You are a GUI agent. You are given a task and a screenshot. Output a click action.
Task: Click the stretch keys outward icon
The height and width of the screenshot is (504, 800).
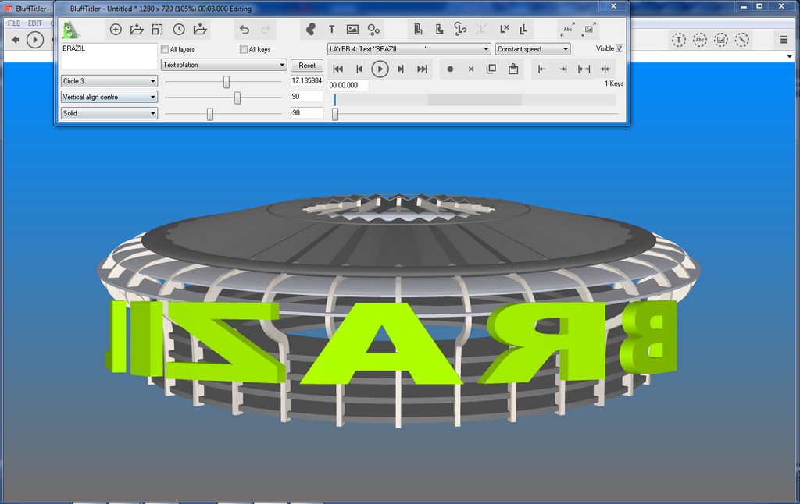coord(584,69)
